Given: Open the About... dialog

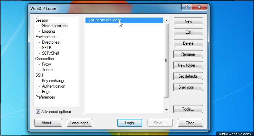Looking at the screenshot, I should (x=48, y=123).
